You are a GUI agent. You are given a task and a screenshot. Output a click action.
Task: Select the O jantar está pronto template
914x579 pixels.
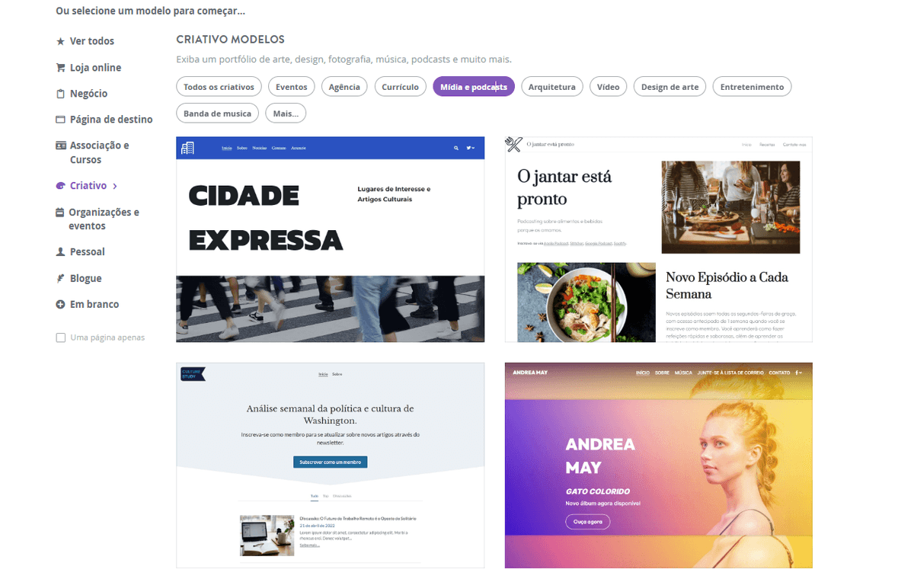point(659,239)
